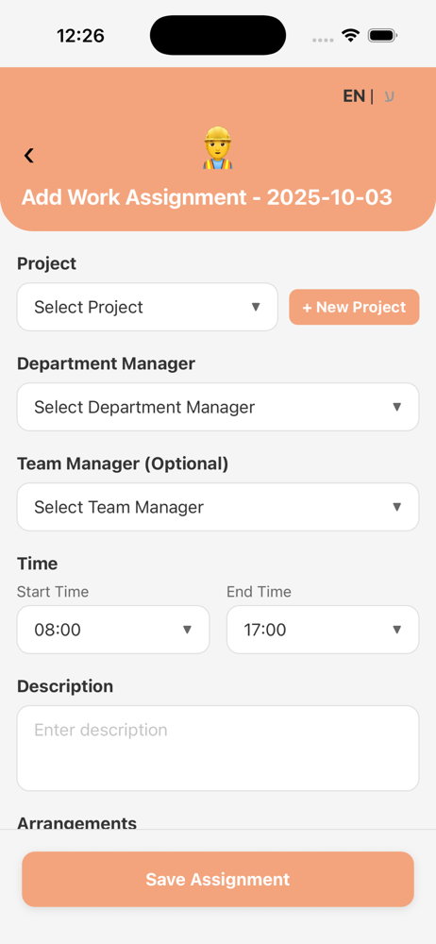Tap the 12:26 status bar clock
Screen dimensions: 436x944
tap(81, 36)
